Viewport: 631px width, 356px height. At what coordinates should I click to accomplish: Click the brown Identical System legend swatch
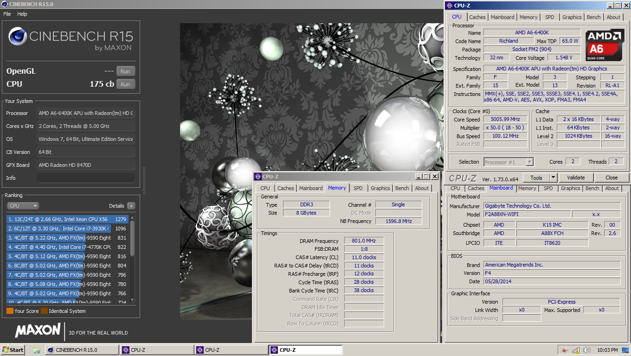pos(44,311)
